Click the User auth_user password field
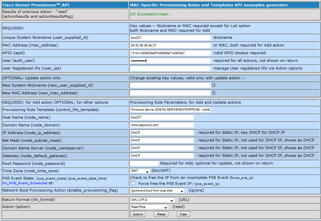Viewport: 321px width, 221px height. click(x=170, y=61)
